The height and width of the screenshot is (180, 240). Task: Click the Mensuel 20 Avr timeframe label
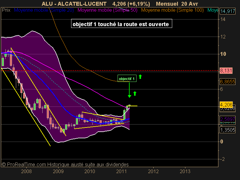coord(177,4)
